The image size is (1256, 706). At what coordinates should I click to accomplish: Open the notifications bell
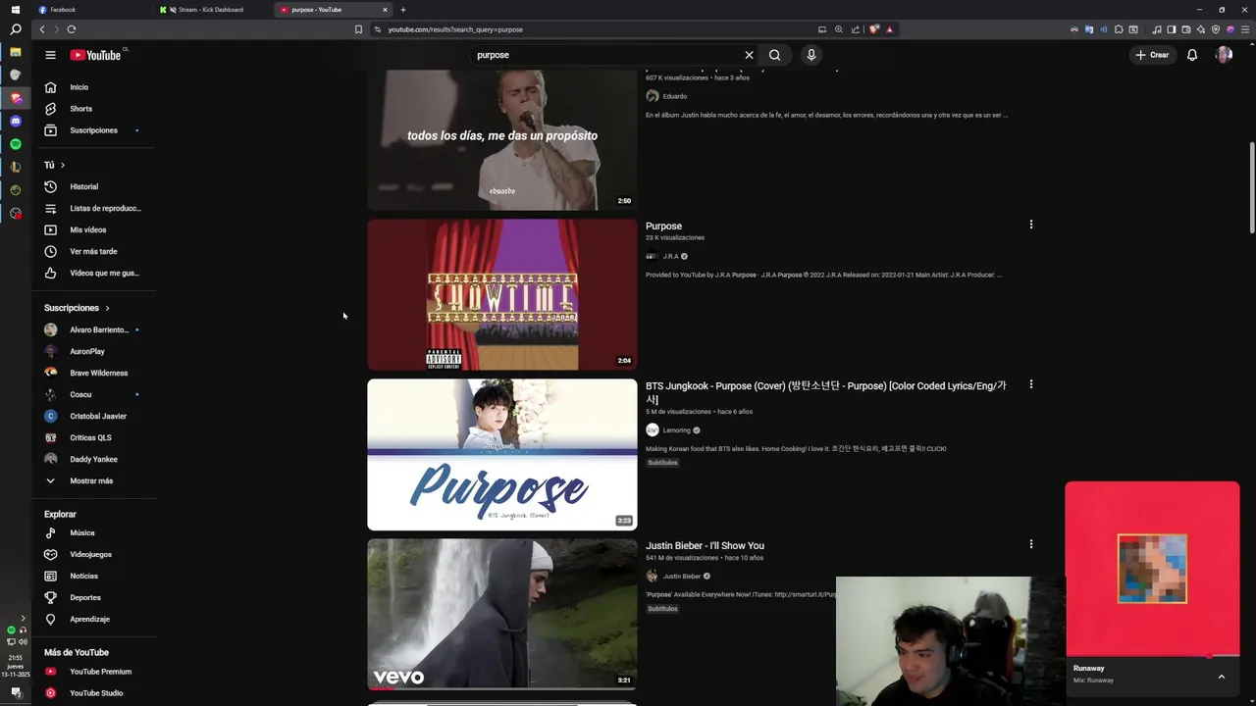[x=1192, y=55]
